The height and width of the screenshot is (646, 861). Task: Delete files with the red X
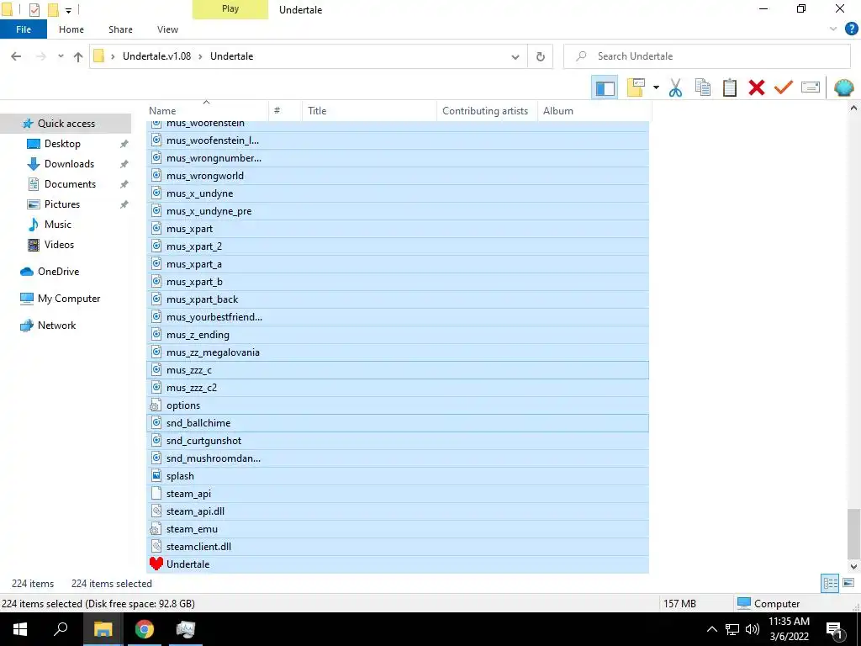coord(757,87)
